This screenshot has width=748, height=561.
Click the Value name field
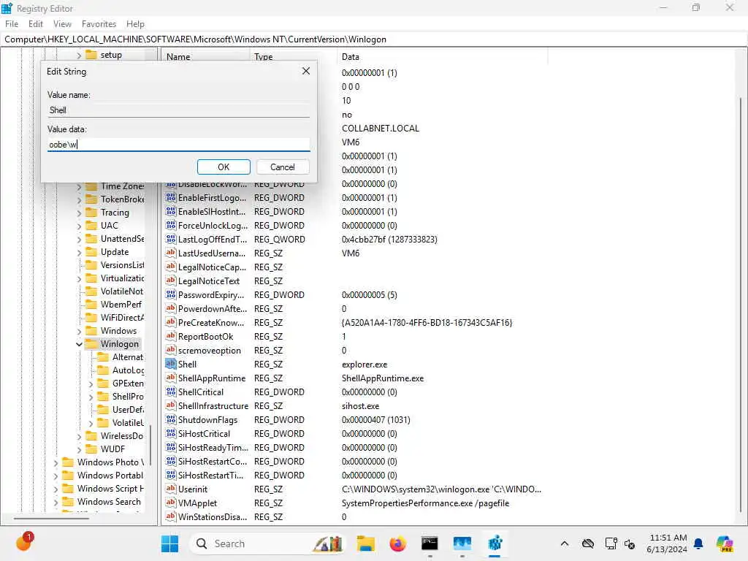coord(178,110)
